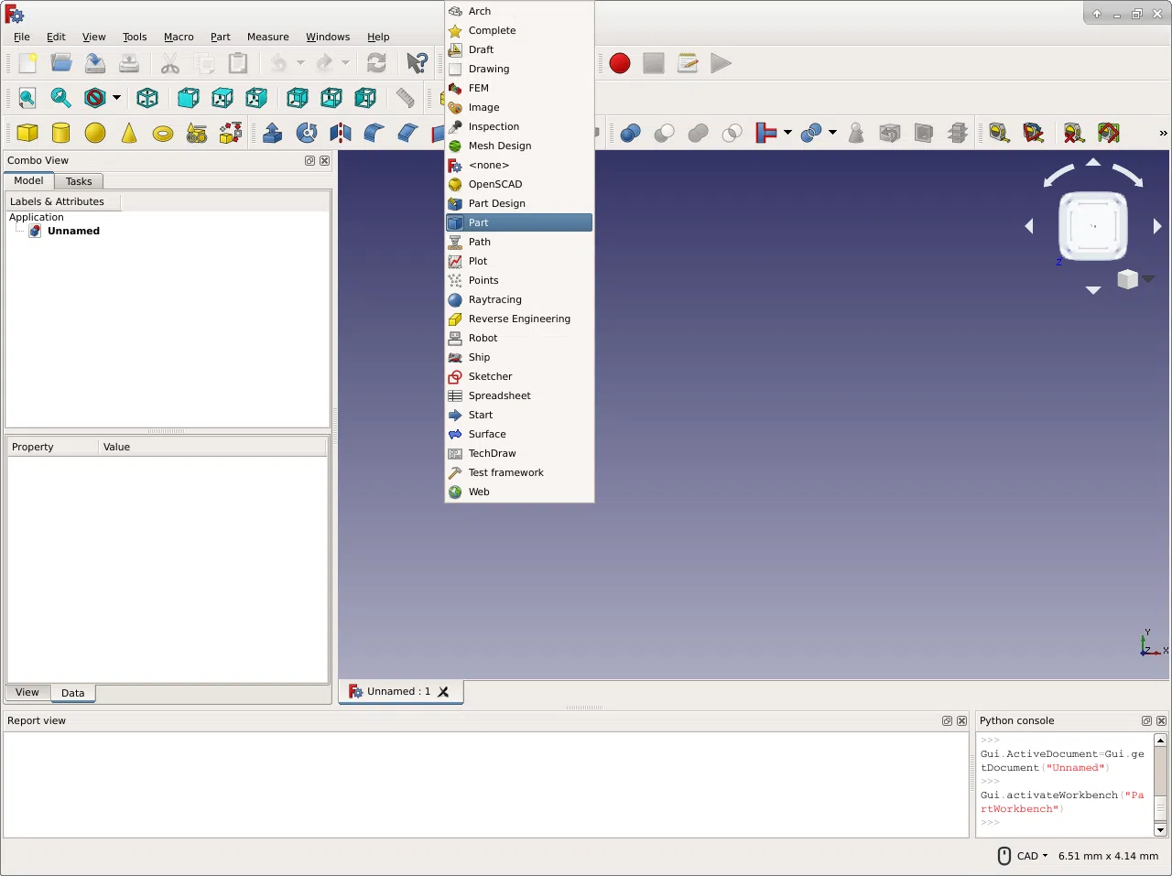Switch to the Tasks tab
Viewport: 1172px width, 876px height.
coord(79,180)
